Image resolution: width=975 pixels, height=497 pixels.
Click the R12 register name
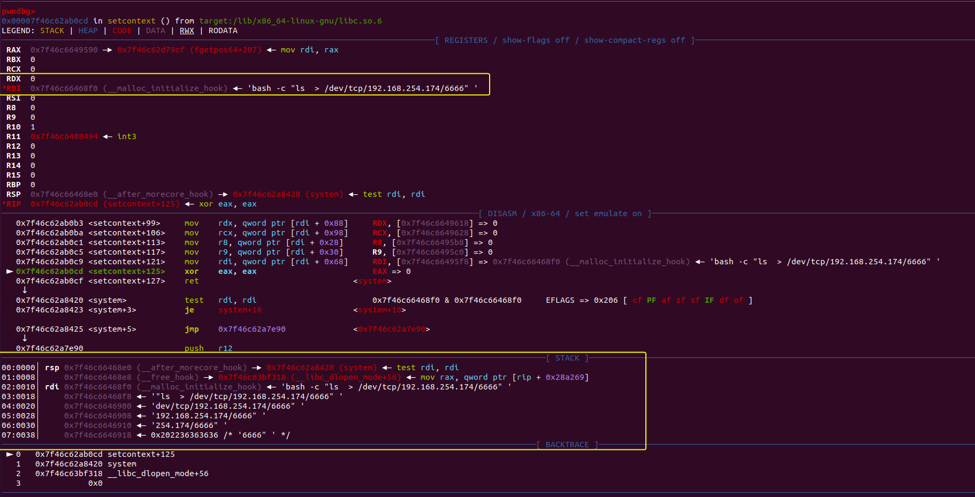[13, 146]
